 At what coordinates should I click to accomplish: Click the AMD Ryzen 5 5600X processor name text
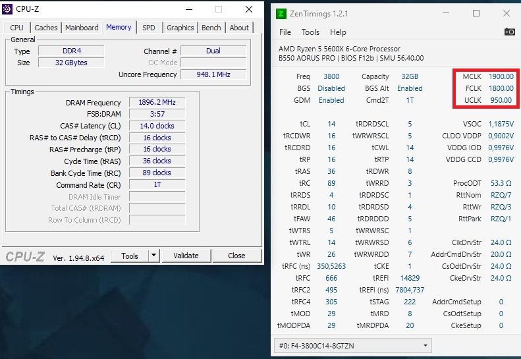coord(339,49)
